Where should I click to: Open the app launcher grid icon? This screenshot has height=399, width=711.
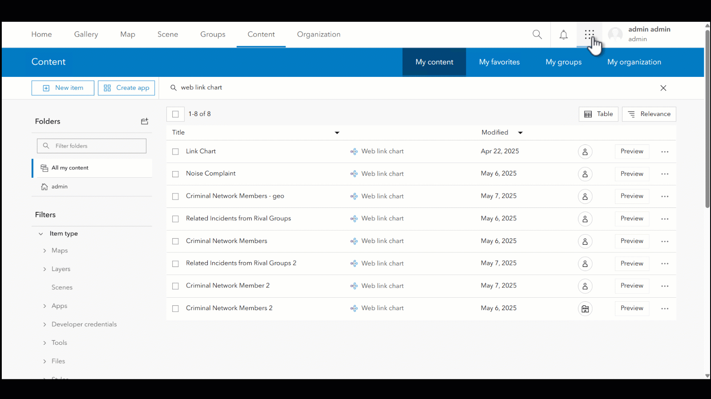coord(589,35)
